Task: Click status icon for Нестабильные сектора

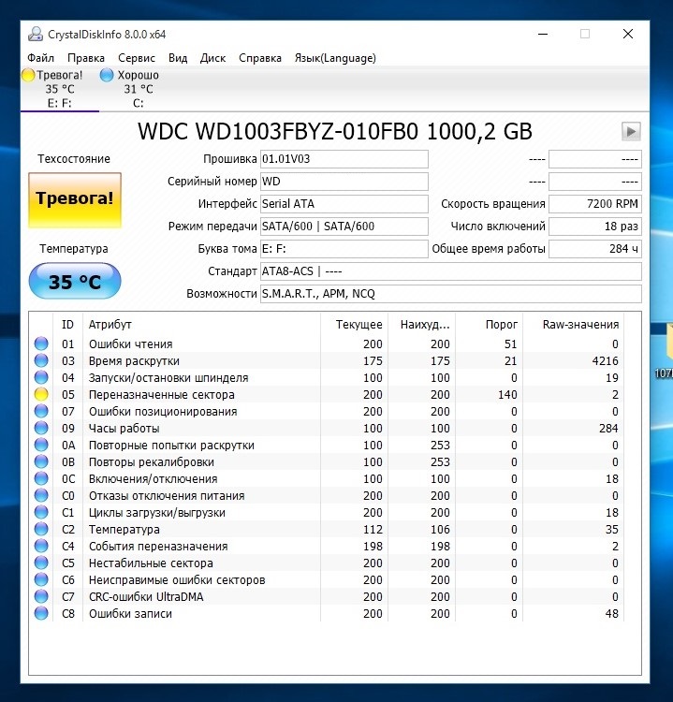Action: coord(41,563)
